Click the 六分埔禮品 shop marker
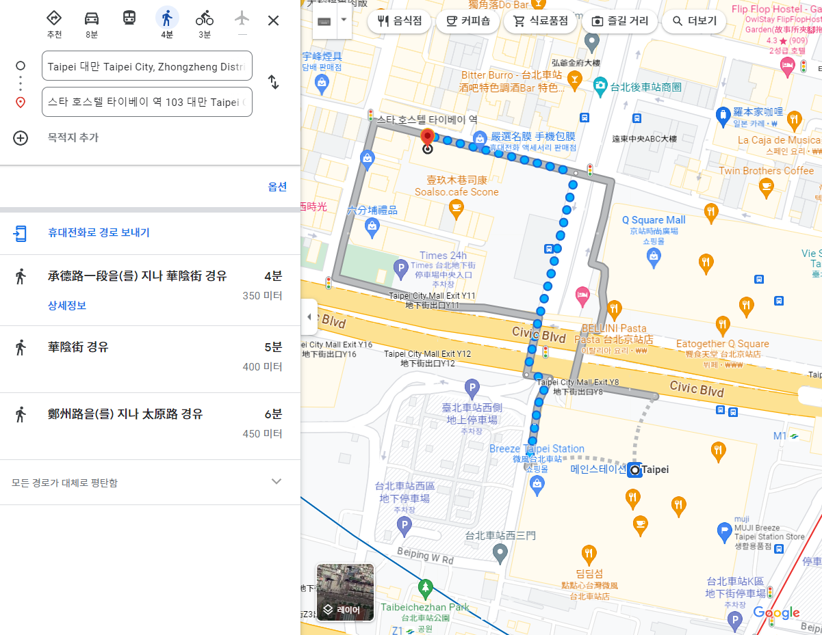Viewport: 822px width, 635px height. tap(372, 228)
